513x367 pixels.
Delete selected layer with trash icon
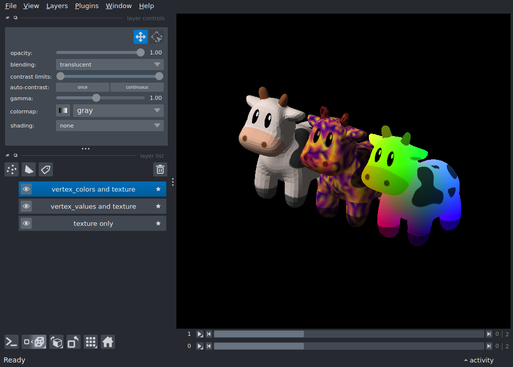pyautogui.click(x=160, y=169)
